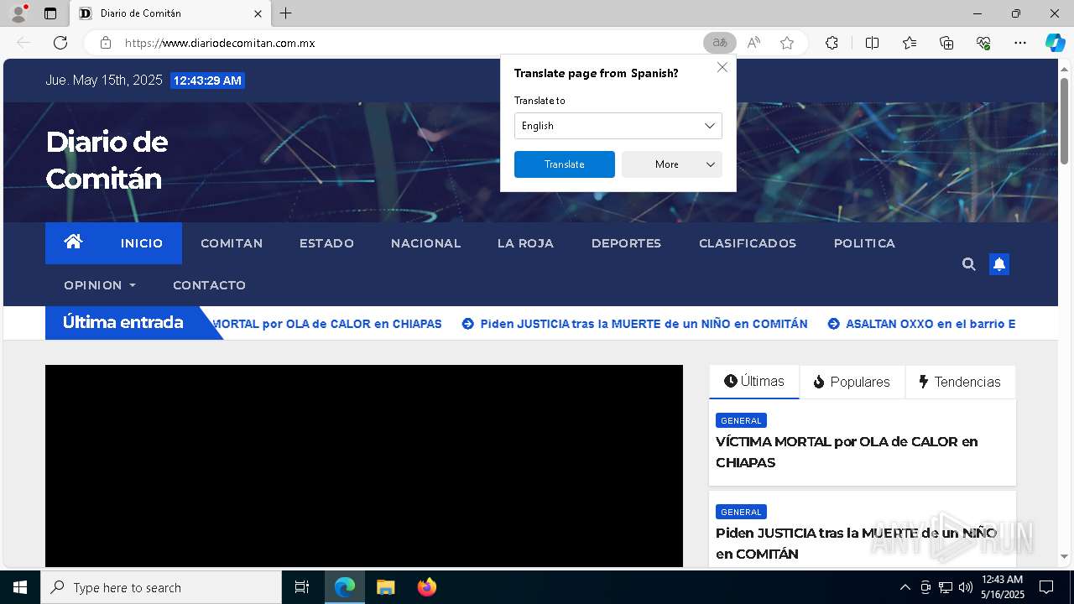The image size is (1074, 604).
Task: Click the browser back arrow
Action: coord(23,43)
